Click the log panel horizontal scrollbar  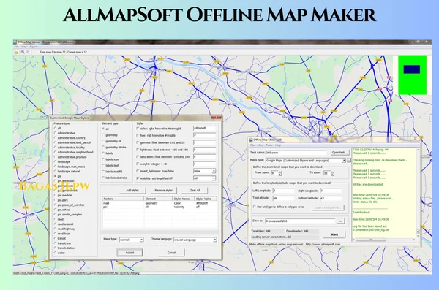[371, 240]
